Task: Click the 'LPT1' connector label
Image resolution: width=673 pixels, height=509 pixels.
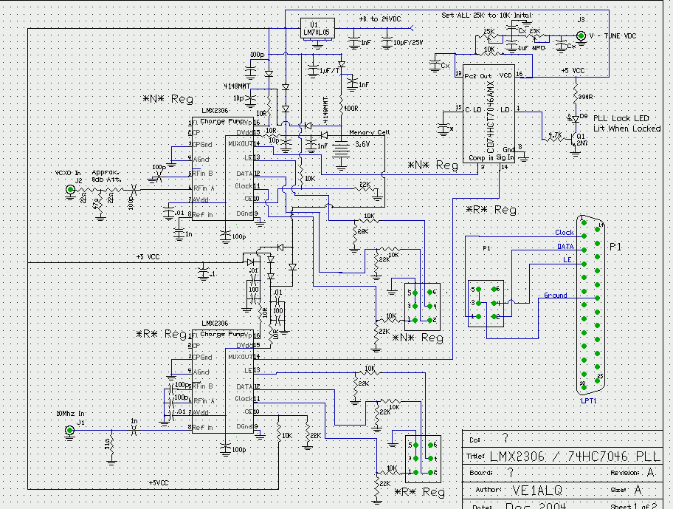Action: pyautogui.click(x=588, y=400)
